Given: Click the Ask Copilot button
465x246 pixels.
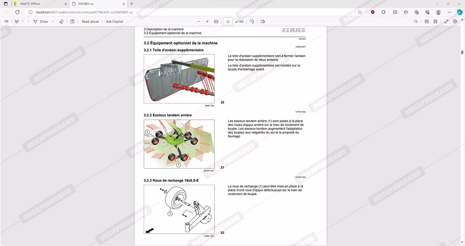Looking at the screenshot, I should click(x=115, y=21).
